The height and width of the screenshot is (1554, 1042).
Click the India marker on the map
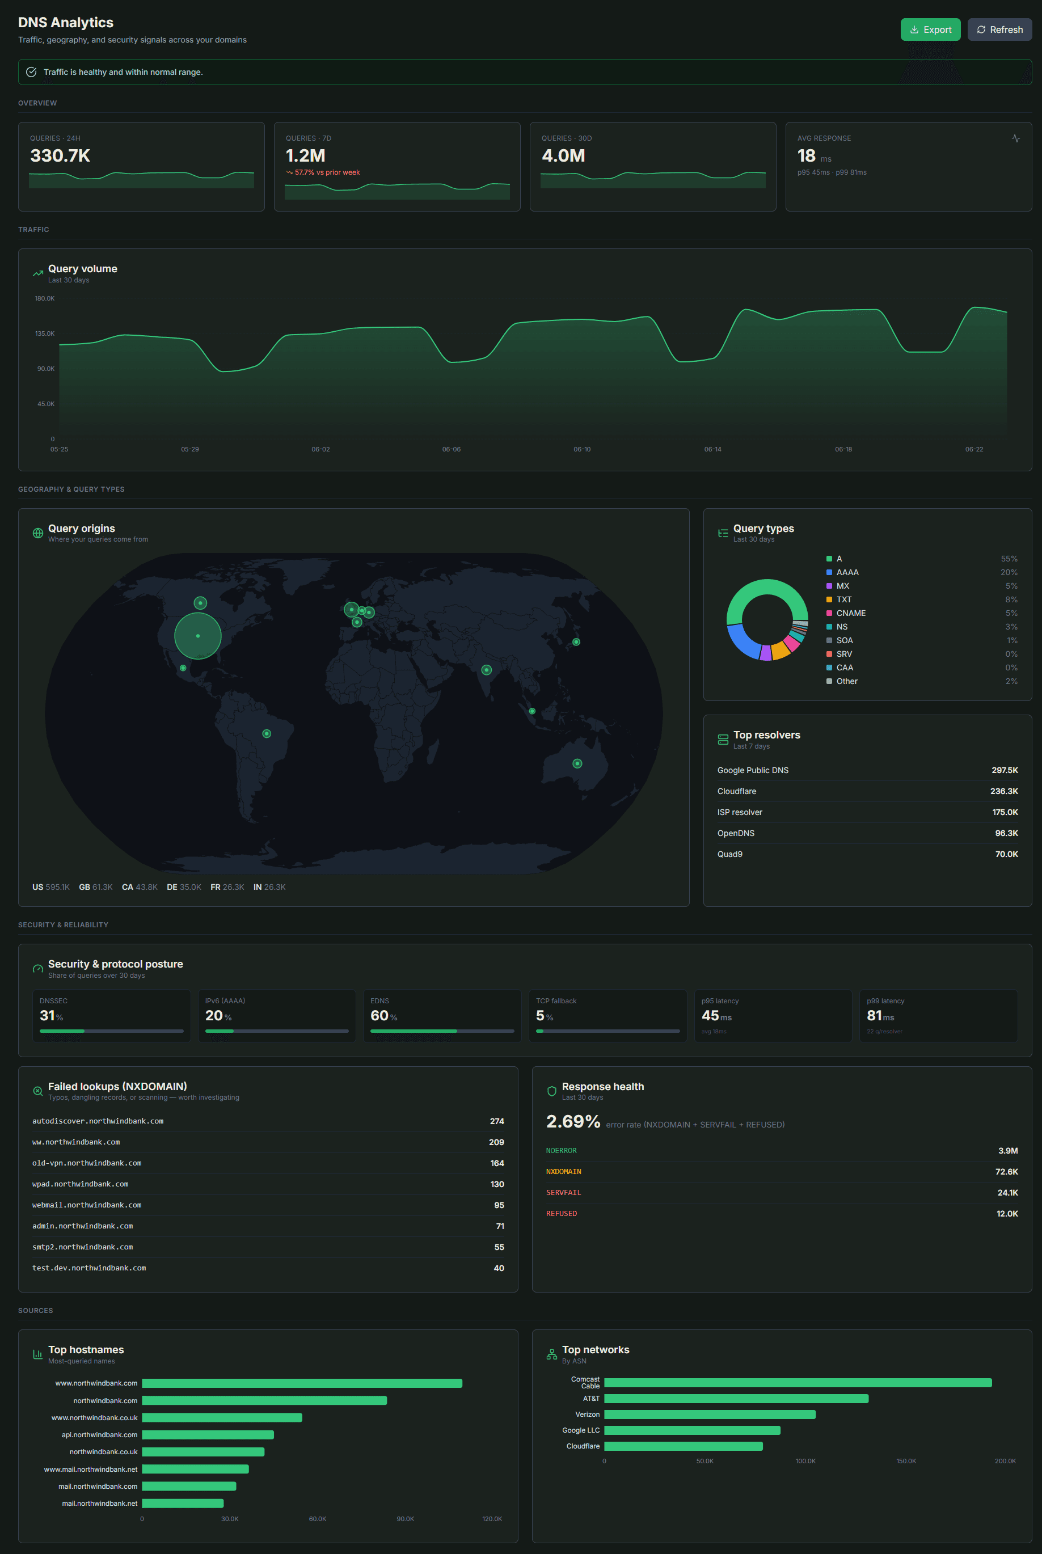[x=487, y=670]
